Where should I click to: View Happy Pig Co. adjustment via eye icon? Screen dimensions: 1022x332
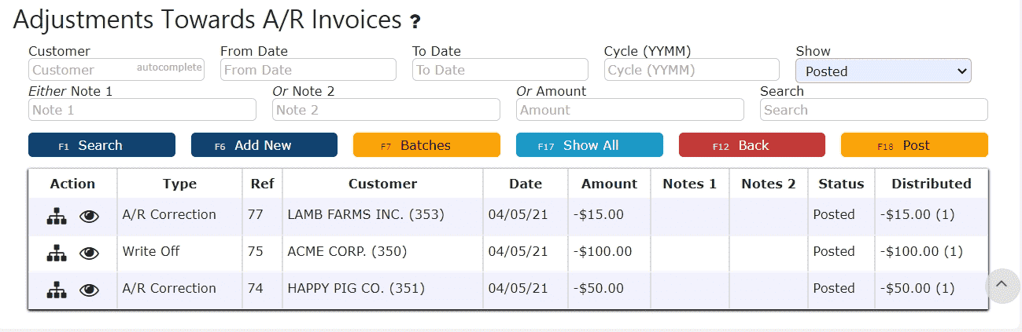tap(90, 290)
